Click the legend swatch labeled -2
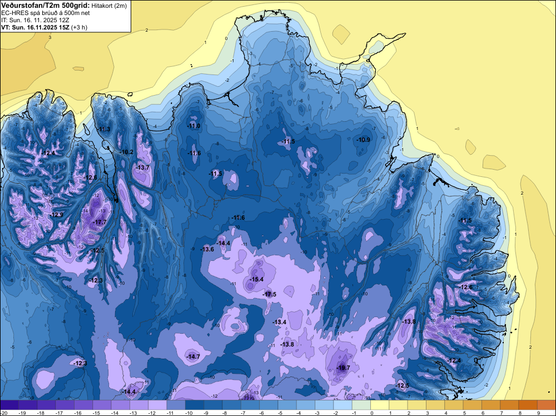 [342, 404]
